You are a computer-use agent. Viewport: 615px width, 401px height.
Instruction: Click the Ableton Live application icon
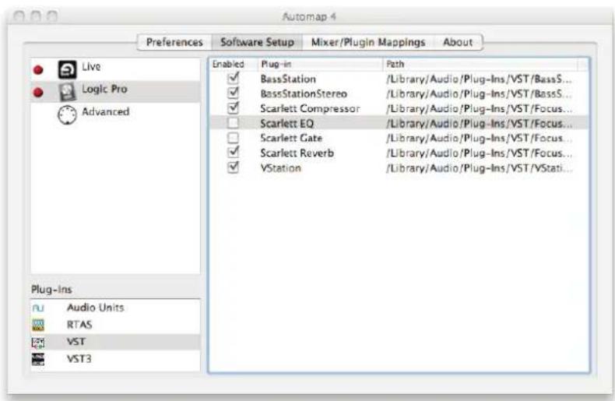pyautogui.click(x=67, y=70)
